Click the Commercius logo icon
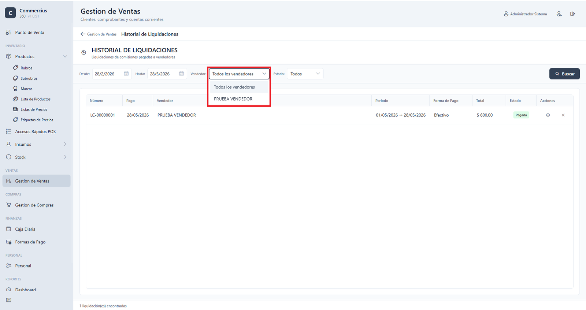Viewport: 586px width, 310px height. click(x=10, y=13)
